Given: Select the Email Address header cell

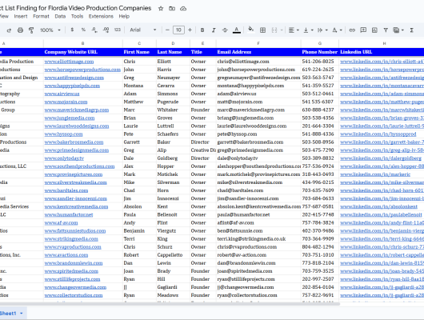Looking at the screenshot, I should pos(258,52).
